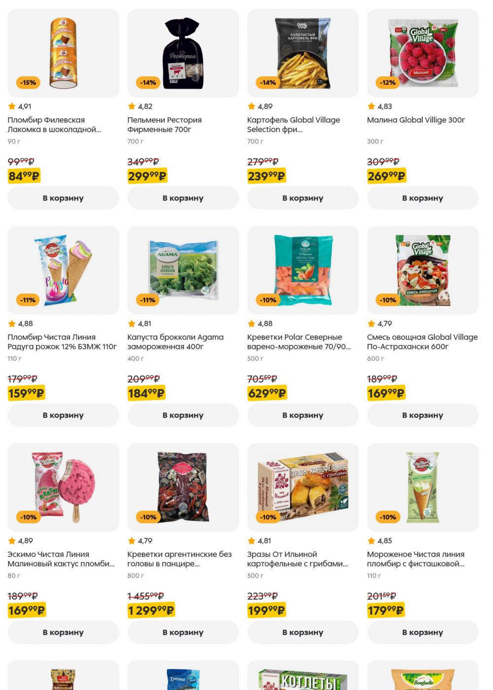The width and height of the screenshot is (493, 690).
Task: View the Polar Северные креветки image
Action: tap(303, 270)
